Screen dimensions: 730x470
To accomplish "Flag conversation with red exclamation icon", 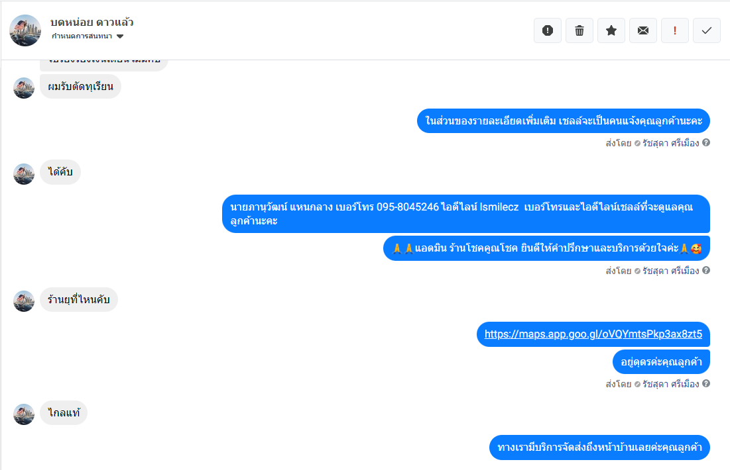I will (675, 30).
